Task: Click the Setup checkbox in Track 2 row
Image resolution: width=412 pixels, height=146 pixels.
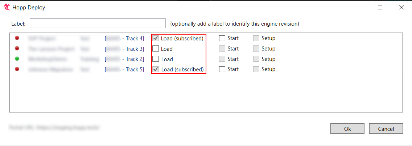Action: point(256,59)
